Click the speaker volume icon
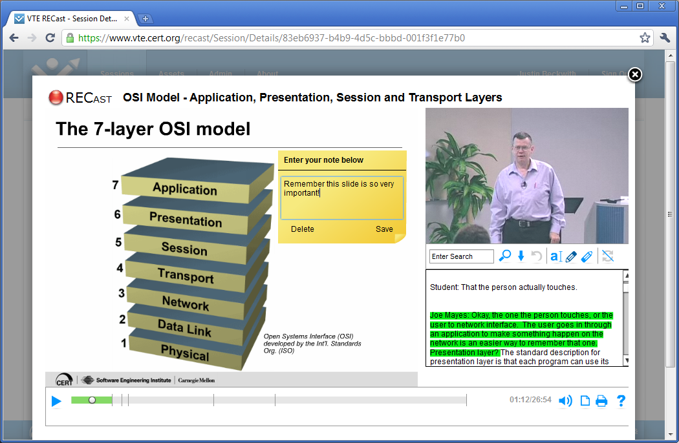This screenshot has width=679, height=443. coord(566,401)
